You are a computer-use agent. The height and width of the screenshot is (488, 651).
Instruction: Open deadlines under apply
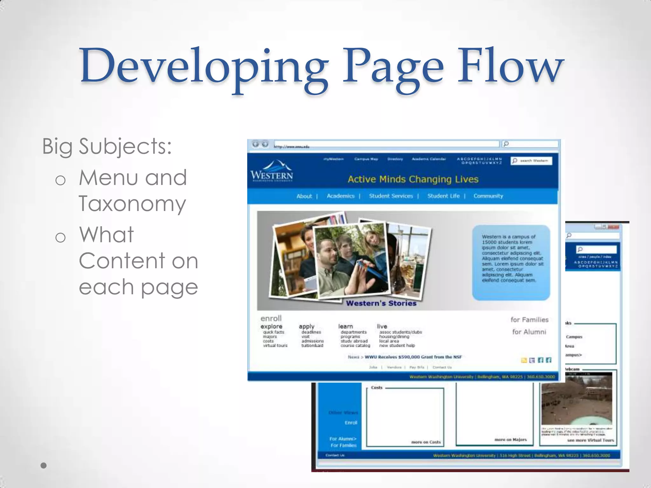click(x=311, y=332)
